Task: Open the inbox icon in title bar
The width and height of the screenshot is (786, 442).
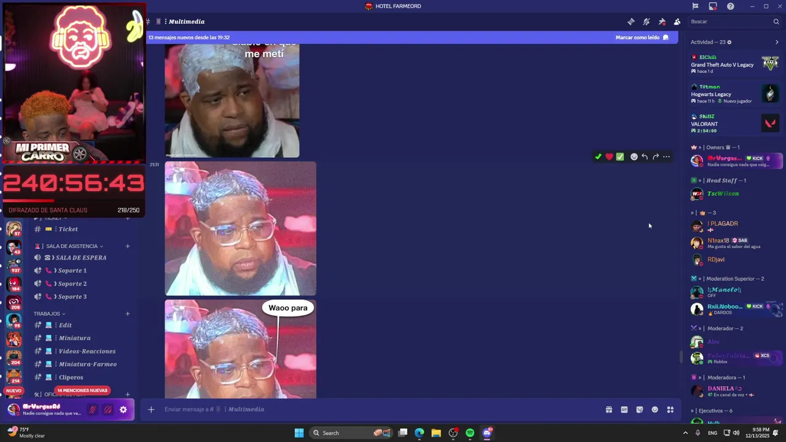Action: (x=713, y=6)
